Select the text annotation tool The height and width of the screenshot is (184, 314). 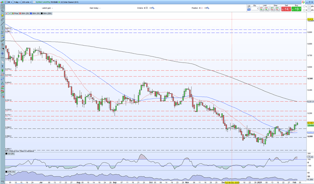2,66
